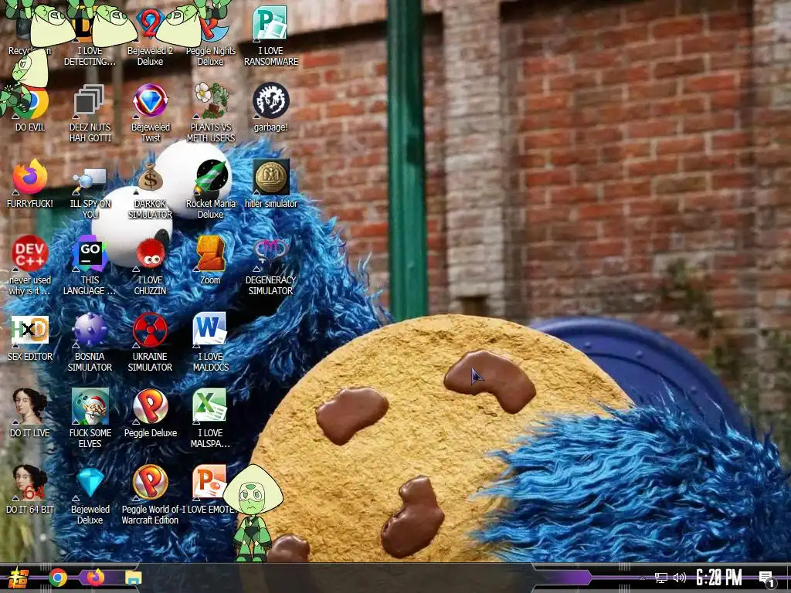Select the DEGENERACY SIMULATOR purple M icon
791x593 pixels.
click(x=271, y=253)
